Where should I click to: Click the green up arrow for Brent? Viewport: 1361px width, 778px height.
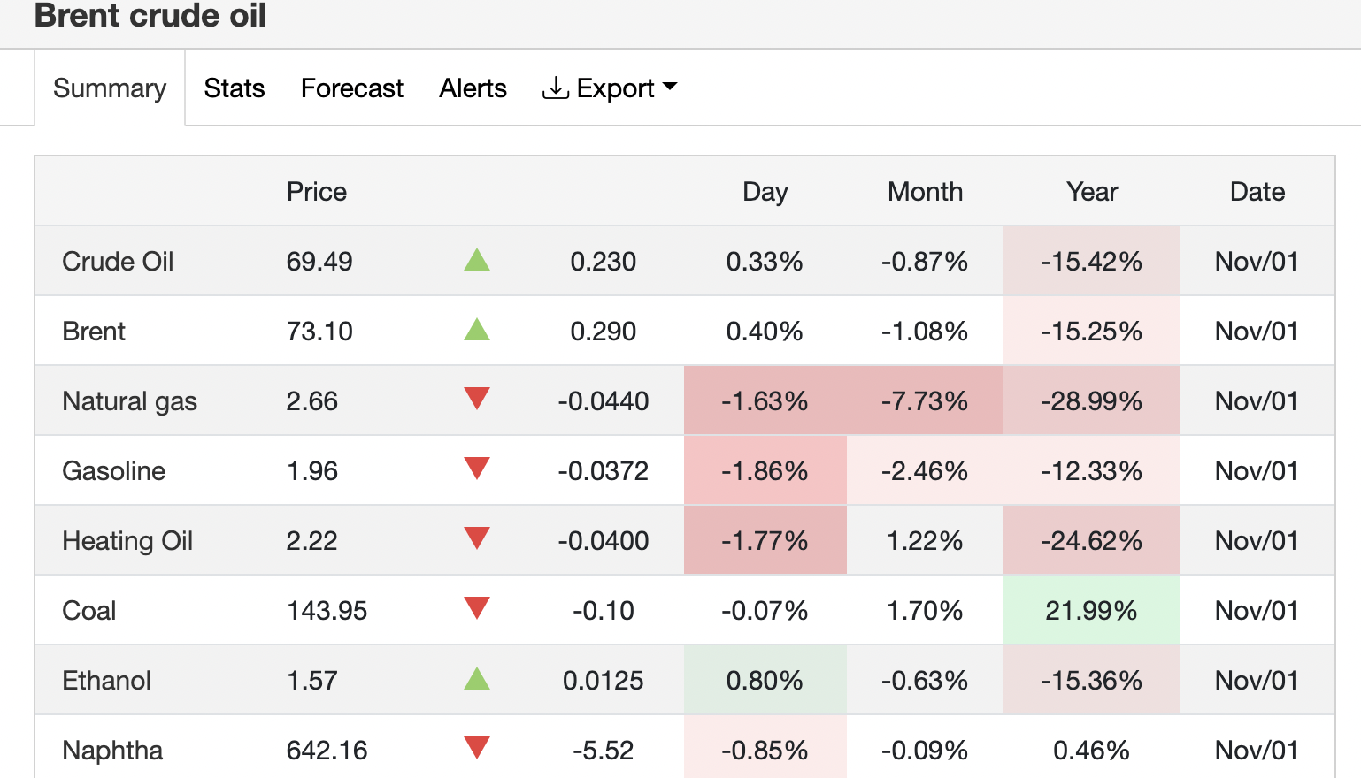(x=477, y=330)
